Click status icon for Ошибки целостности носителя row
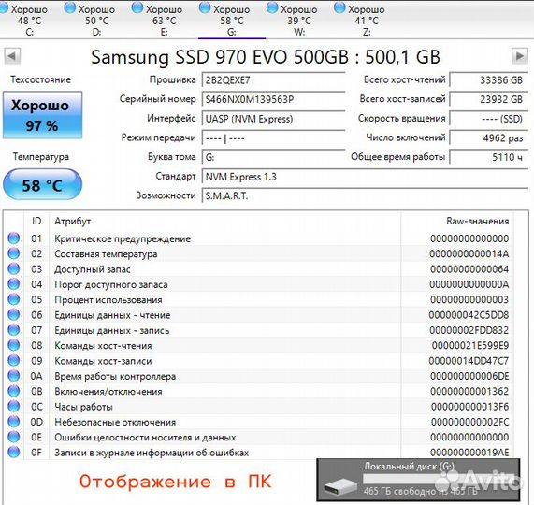Screen dimensions: 534x505 tap(14, 437)
